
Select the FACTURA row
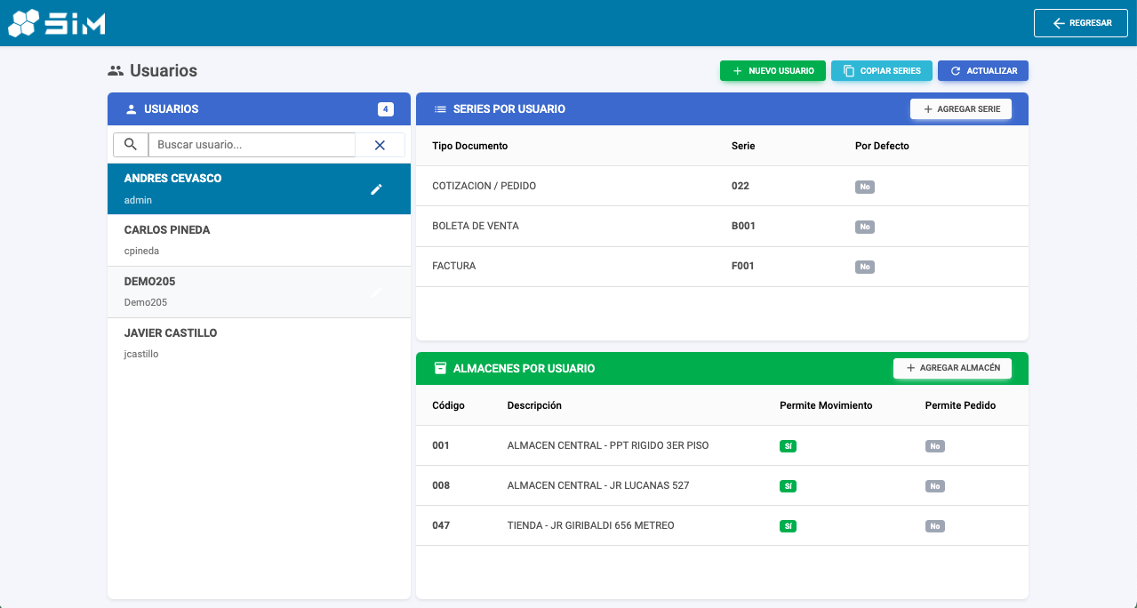[722, 266]
